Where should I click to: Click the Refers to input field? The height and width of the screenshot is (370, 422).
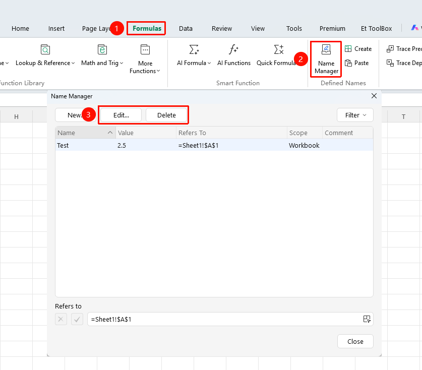(230, 319)
